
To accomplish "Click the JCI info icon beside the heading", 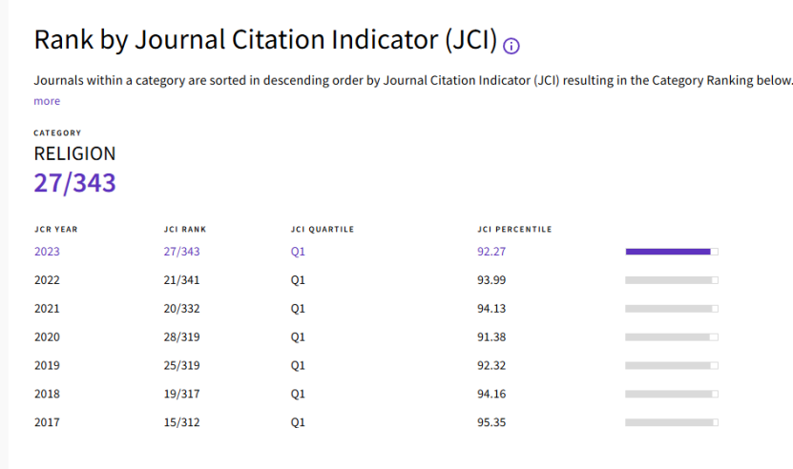I will click(511, 46).
